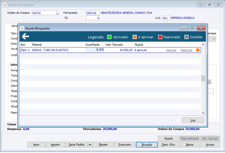Viewport: 225px width, 153px height.
Task: Open the partially hidden dropdown behind the dialog
Action: 214,39
